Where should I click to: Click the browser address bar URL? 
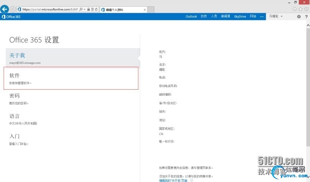(x=50, y=9)
